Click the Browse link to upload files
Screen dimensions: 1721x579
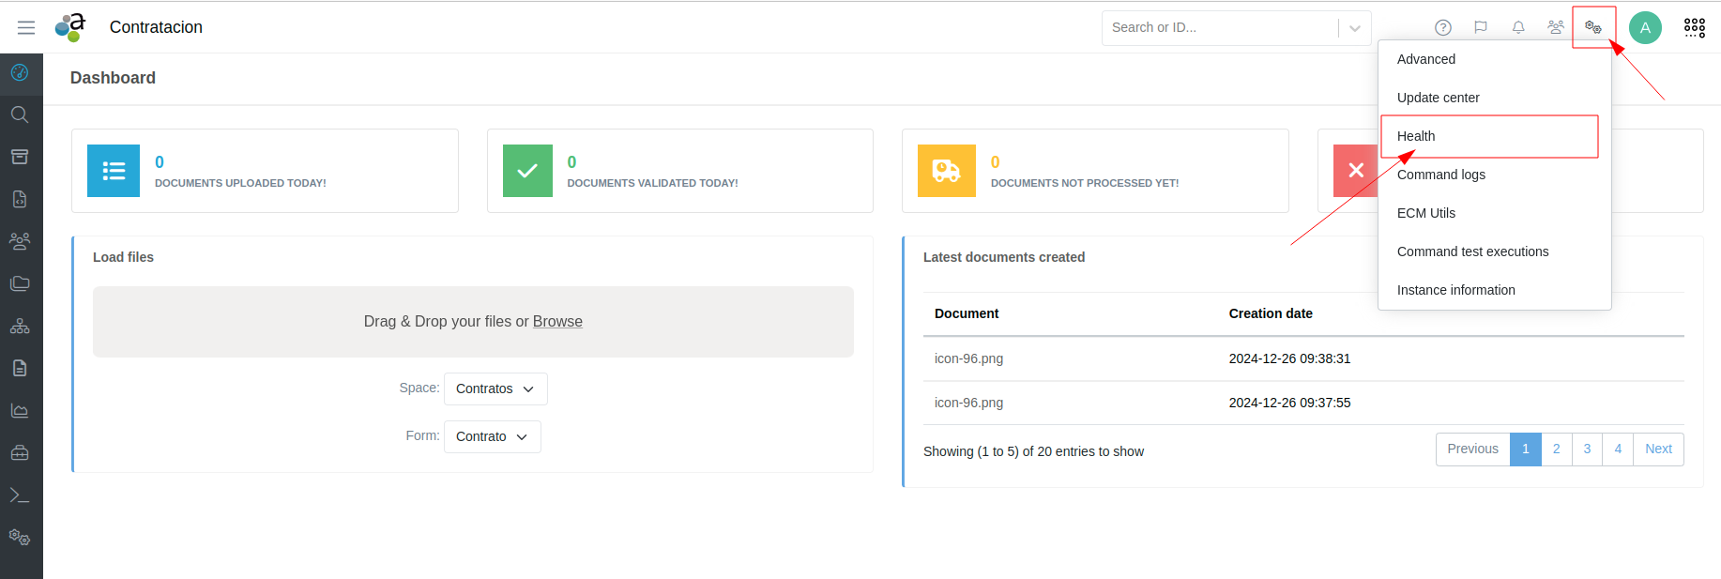tap(557, 322)
